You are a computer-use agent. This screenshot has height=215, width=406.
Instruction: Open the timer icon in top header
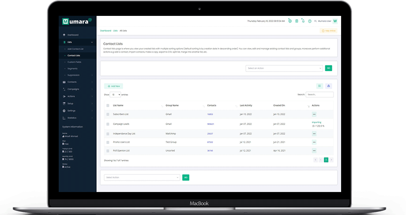[290, 21]
